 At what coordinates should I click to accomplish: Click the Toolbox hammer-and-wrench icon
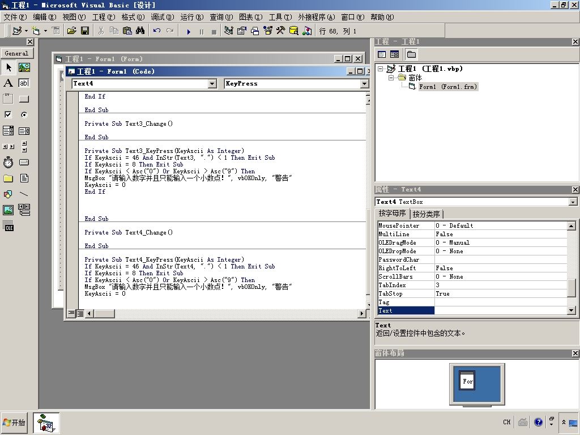pos(281,31)
